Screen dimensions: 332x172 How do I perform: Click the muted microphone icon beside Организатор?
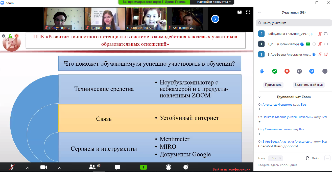click(x=320, y=44)
